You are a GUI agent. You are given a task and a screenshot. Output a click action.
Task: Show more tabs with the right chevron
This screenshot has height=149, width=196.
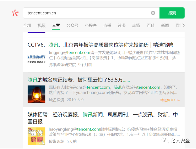point(183,25)
